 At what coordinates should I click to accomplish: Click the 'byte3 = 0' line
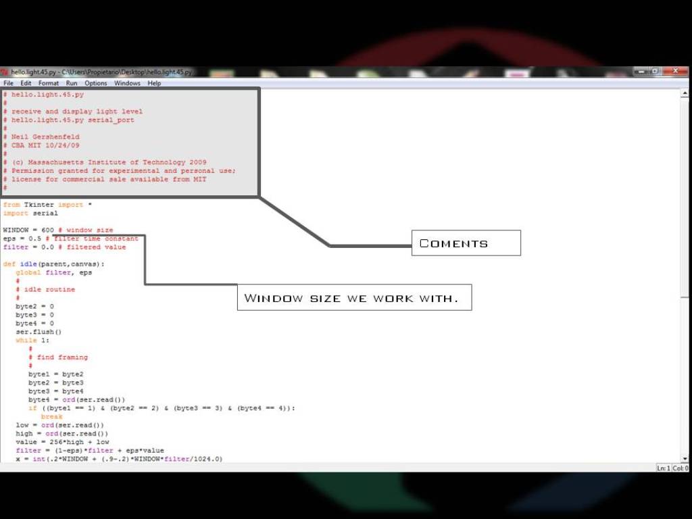click(x=35, y=315)
